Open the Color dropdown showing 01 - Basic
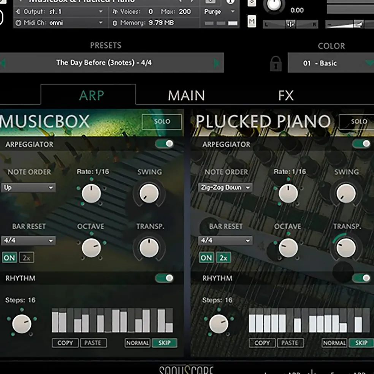This screenshot has height=374, width=374. (331, 63)
